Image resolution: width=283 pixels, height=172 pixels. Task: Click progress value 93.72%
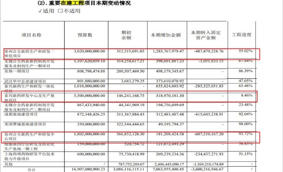[x=246, y=134]
